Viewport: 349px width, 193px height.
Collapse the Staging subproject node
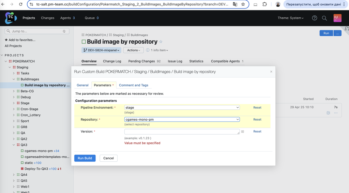[x=10, y=67]
